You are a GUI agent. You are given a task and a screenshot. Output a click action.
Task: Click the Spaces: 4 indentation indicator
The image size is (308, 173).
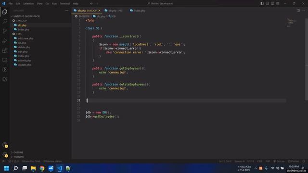240,161
